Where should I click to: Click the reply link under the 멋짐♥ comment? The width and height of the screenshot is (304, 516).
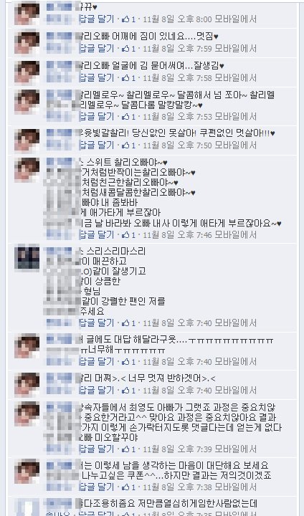tap(97, 49)
